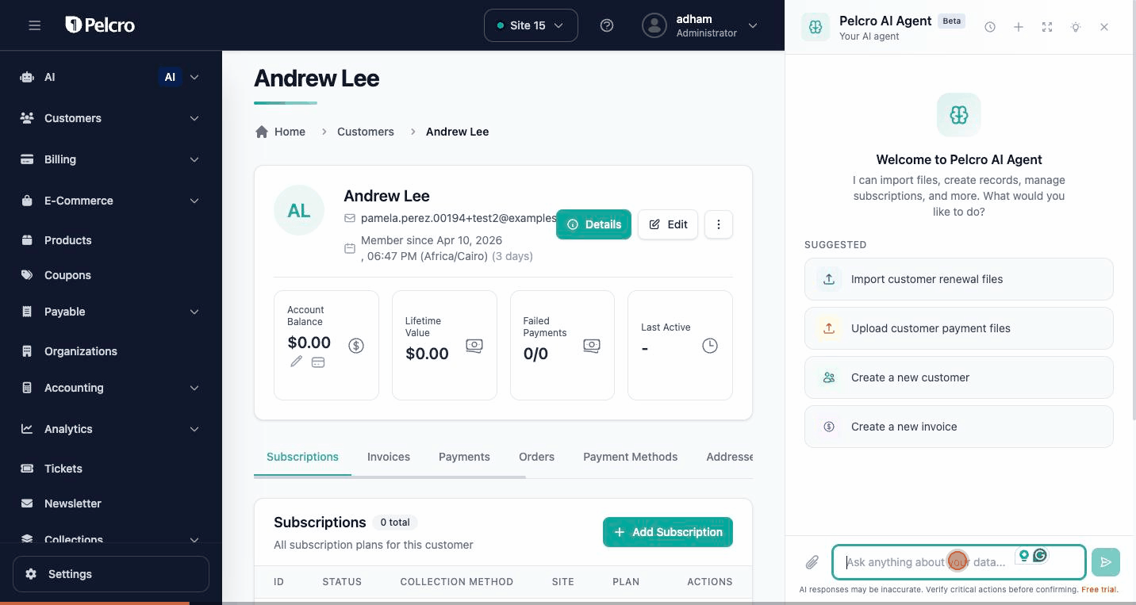The image size is (1136, 605).
Task: Close the Pelcro AI Agent panel
Action: [1104, 27]
